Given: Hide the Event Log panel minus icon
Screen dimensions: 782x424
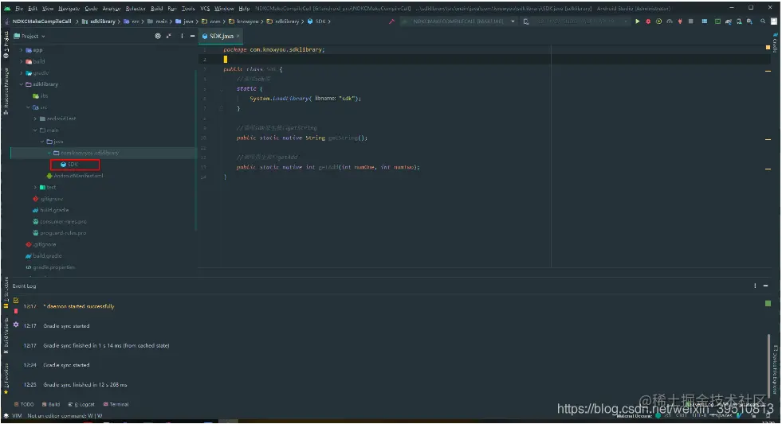Looking at the screenshot, I should point(765,286).
